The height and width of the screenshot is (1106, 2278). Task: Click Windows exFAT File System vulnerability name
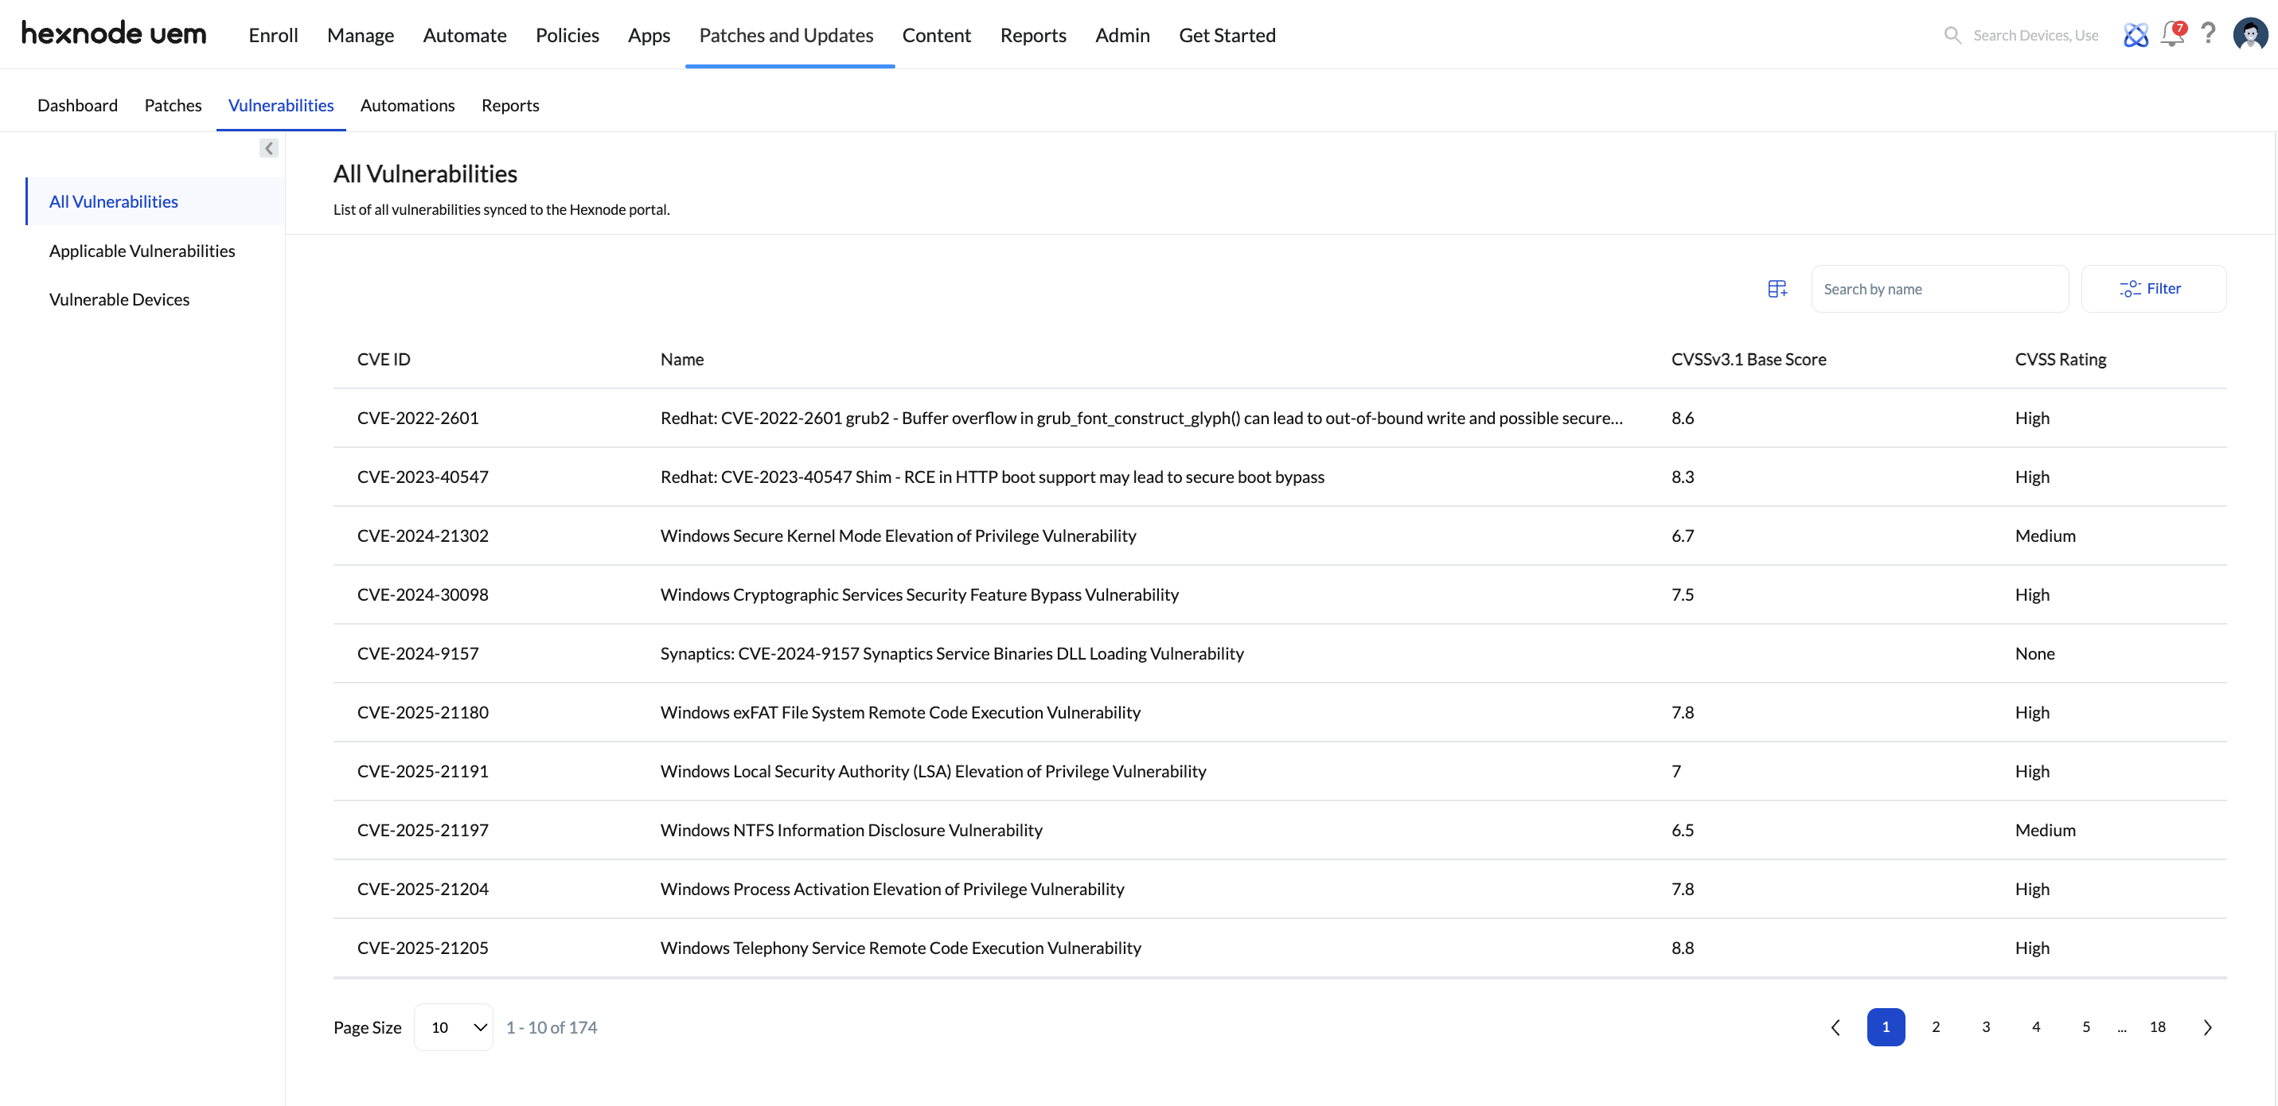point(900,713)
